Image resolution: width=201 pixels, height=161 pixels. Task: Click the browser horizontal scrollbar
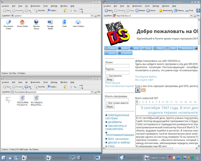(139, 148)
